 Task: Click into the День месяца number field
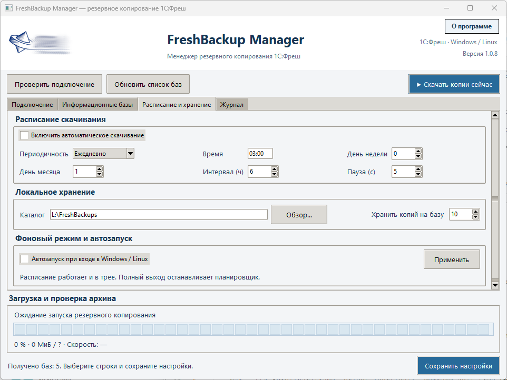[x=85, y=172]
